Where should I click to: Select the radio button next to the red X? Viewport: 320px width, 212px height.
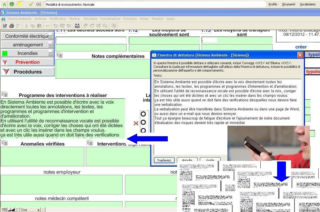(x=143, y=122)
